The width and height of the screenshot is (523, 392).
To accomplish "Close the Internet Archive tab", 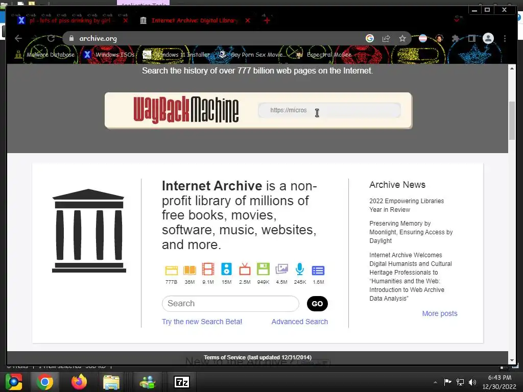I will 248,20.
